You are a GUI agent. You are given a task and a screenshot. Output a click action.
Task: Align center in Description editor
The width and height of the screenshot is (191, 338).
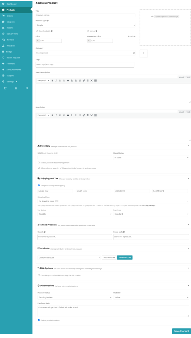76,115
